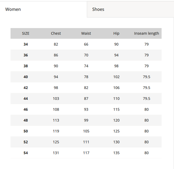Click chest value 82 in size 34 row
Image resolution: width=174 pixels, height=169 pixels.
(56, 44)
